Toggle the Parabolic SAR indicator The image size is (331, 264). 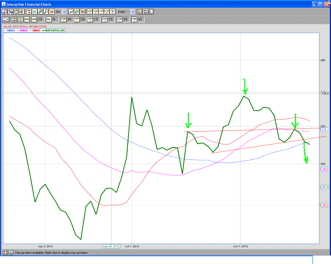tap(14, 19)
